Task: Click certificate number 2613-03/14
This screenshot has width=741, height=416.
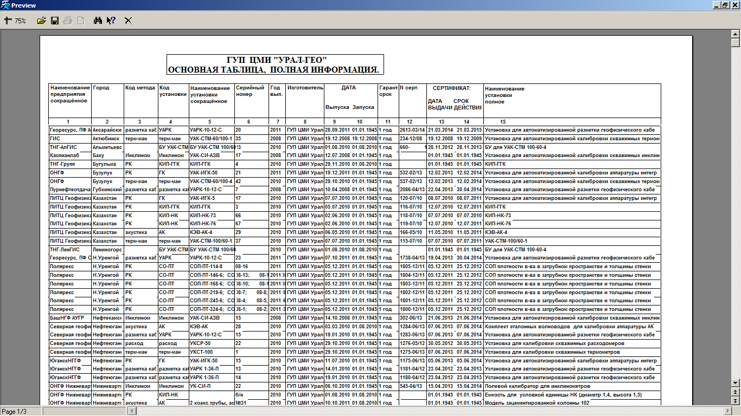Action: click(413, 130)
